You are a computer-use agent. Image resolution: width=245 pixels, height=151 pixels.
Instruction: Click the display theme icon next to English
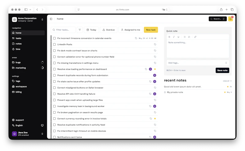pyautogui.click(x=42, y=125)
